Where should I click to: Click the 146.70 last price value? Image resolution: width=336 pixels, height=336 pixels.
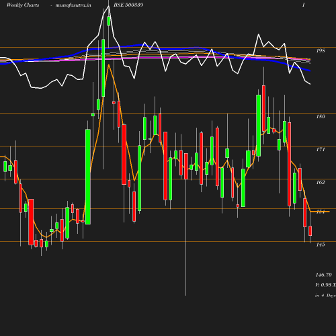click(324, 275)
